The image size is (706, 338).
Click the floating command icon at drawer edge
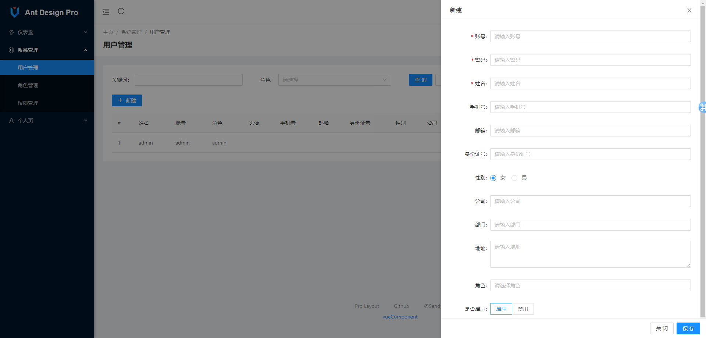coord(702,107)
